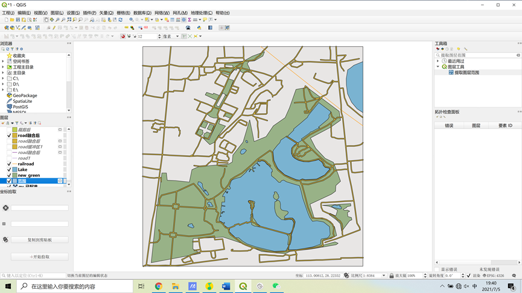522x293 pixels.
Task: Click the Zoom Full extent icon
Action: click(69, 20)
